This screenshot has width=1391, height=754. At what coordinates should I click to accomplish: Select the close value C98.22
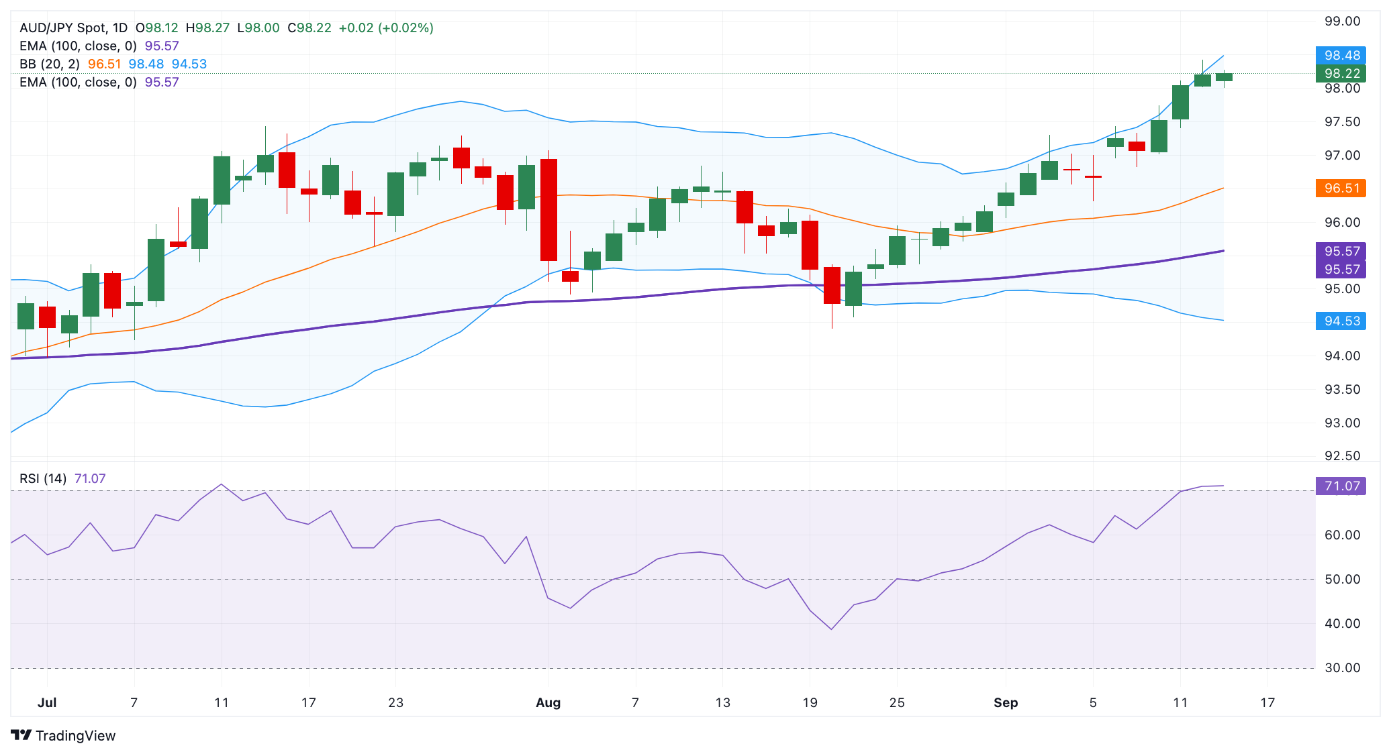tap(309, 28)
